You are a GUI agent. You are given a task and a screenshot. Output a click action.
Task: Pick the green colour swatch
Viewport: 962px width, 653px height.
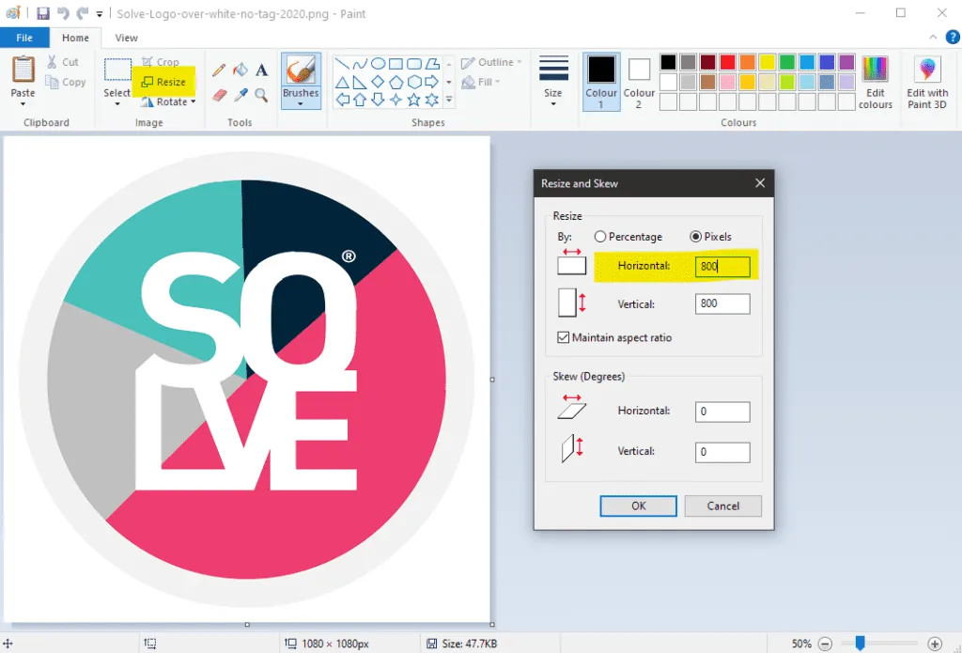(787, 62)
